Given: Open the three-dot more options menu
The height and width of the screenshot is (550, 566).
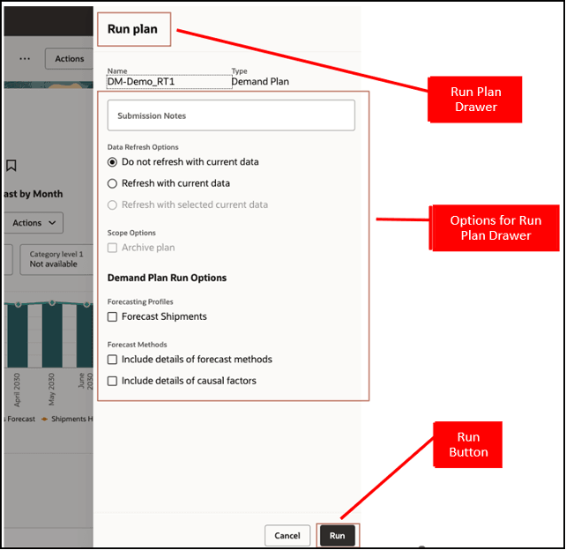Looking at the screenshot, I should [25, 58].
